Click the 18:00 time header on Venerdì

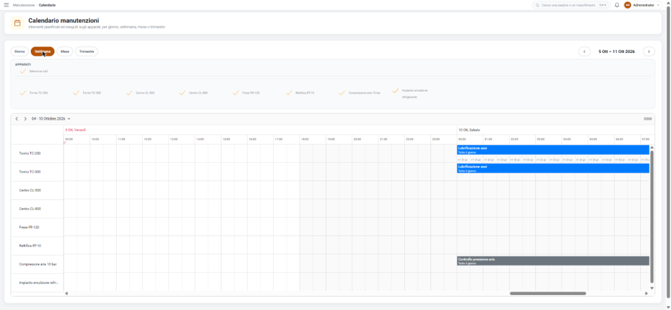click(313, 139)
